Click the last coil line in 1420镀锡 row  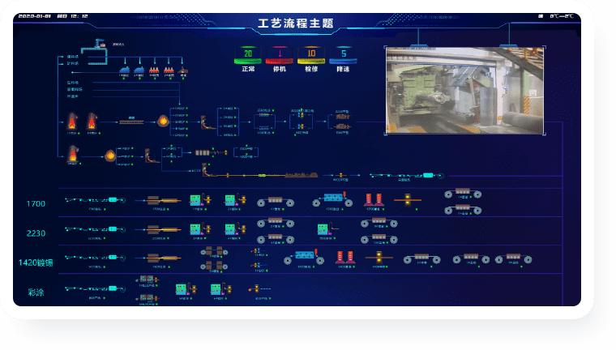pyautogui.click(x=513, y=258)
